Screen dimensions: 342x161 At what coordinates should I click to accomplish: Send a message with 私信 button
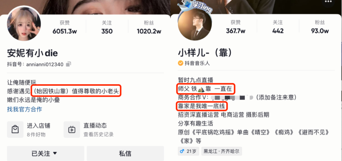click(125, 153)
